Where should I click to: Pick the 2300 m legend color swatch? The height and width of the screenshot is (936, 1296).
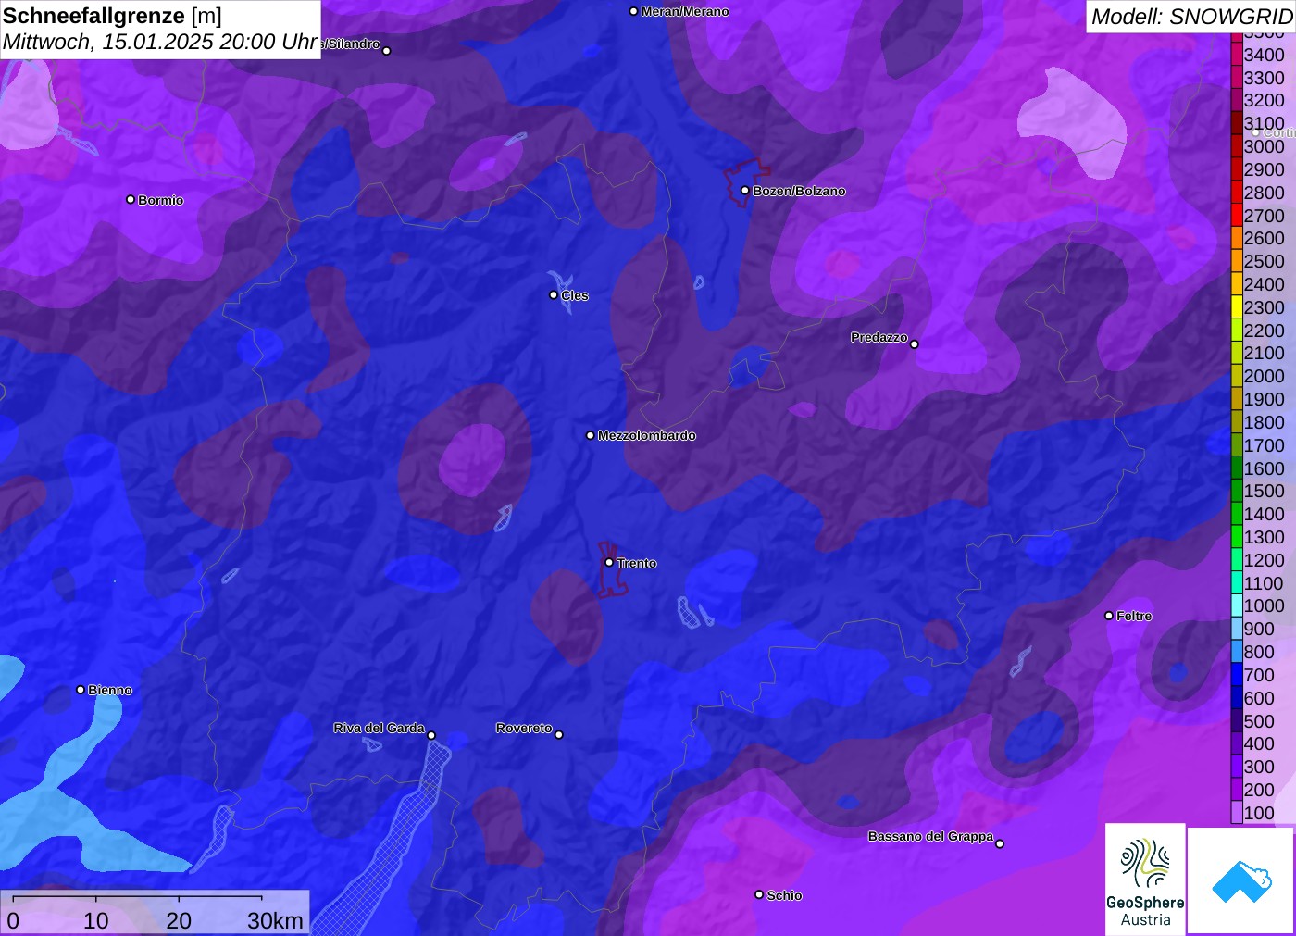point(1236,307)
